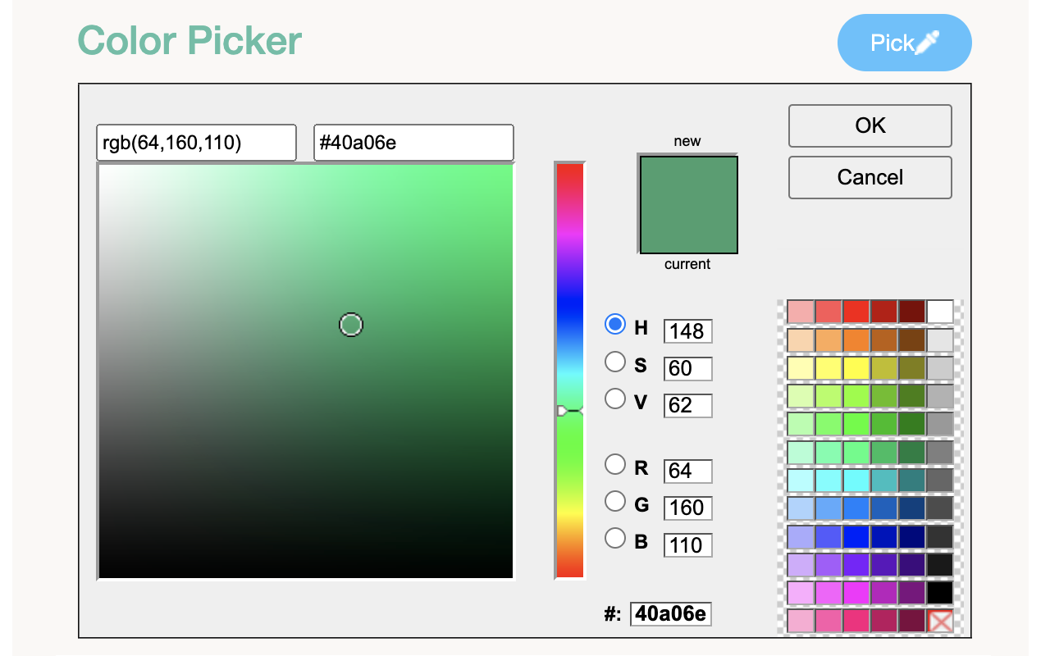Click the H value field showing 148
Screen dimensions: 1050x656
(687, 331)
